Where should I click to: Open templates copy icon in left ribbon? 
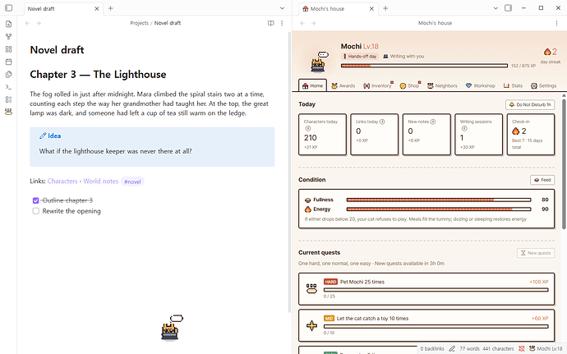(9, 75)
